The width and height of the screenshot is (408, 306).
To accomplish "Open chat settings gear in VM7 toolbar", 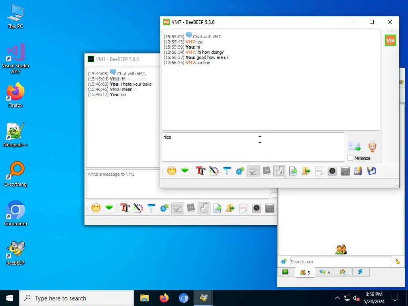I will 240,171.
